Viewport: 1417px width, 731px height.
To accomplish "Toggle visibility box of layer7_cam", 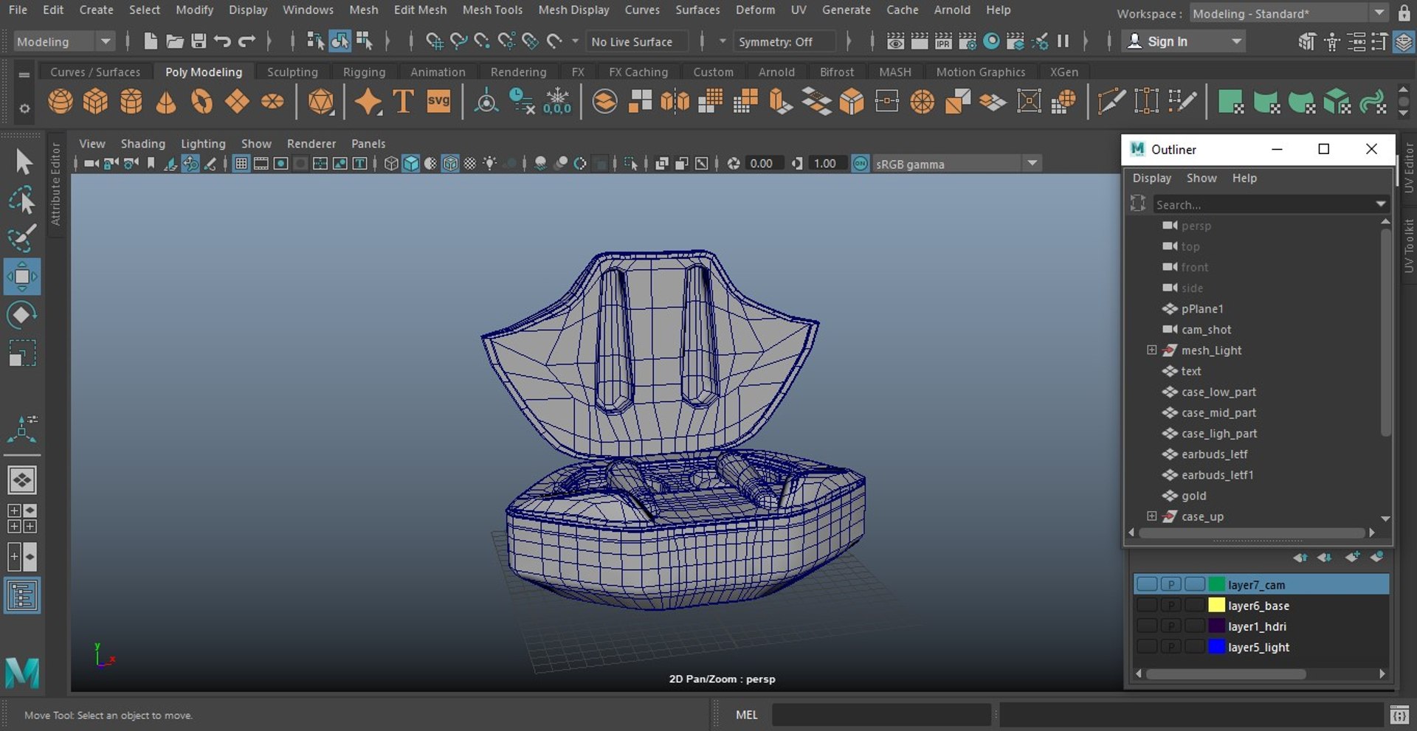I will pos(1146,584).
